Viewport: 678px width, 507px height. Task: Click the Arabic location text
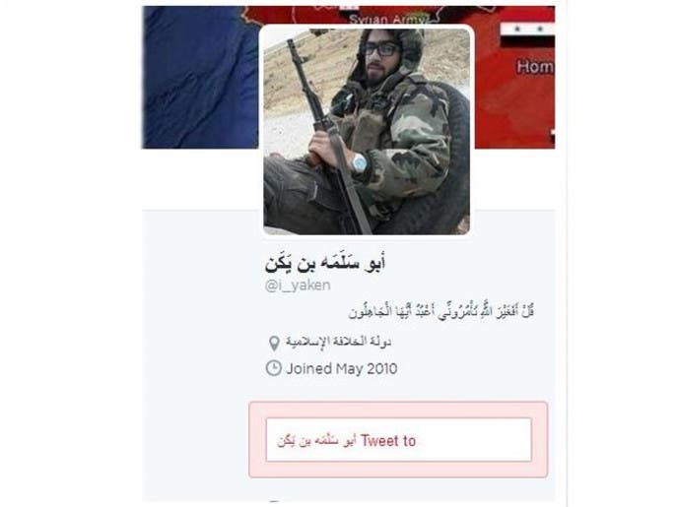(338, 342)
